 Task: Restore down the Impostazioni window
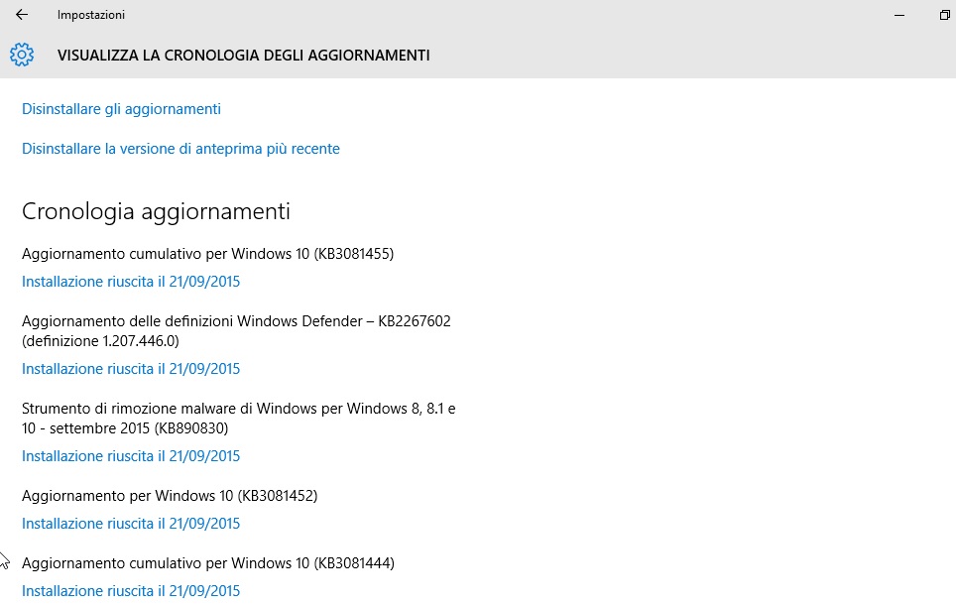pos(945,15)
